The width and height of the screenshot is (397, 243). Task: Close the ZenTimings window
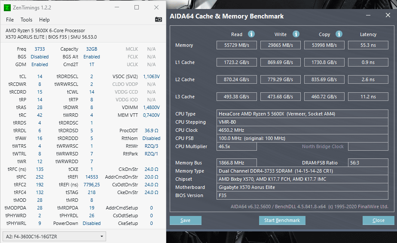156,7
